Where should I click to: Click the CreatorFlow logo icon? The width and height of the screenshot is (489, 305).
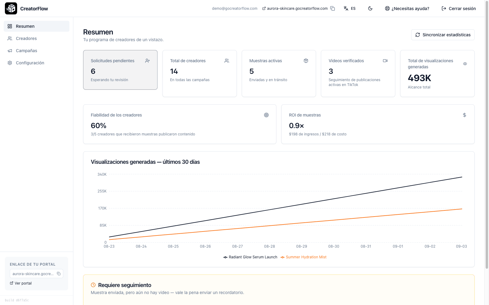[x=11, y=9]
